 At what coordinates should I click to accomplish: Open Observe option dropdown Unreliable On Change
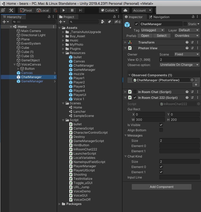click(179, 65)
